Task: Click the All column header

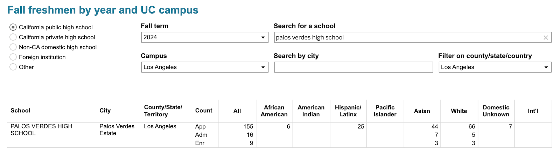Action: pos(237,111)
